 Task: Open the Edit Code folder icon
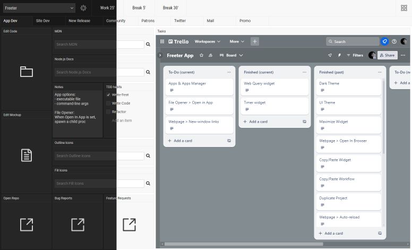pyautogui.click(x=27, y=72)
